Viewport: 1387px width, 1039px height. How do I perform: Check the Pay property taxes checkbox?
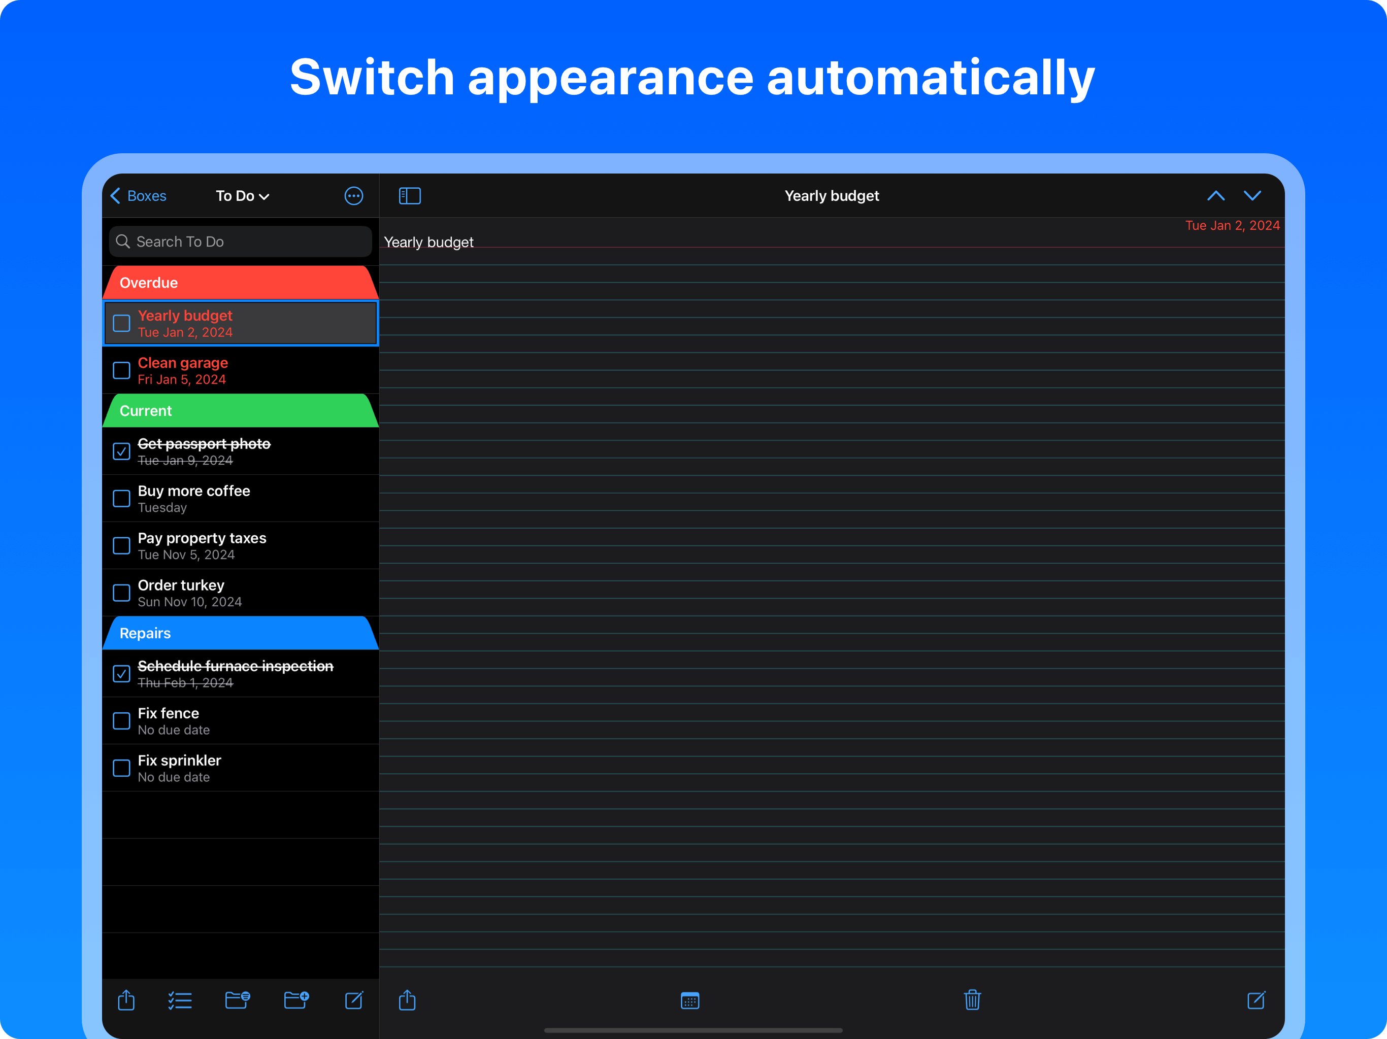coord(121,546)
